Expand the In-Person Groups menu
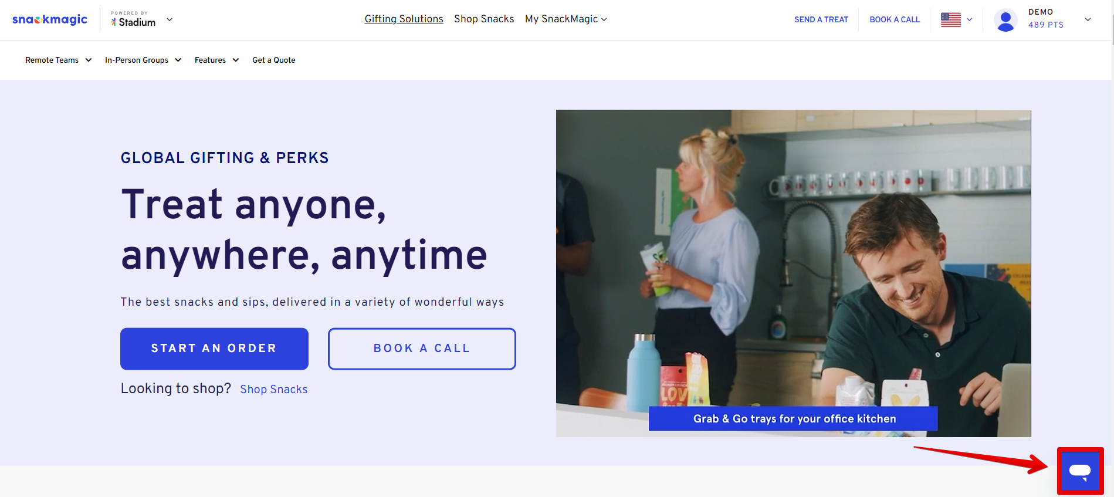The height and width of the screenshot is (497, 1114). (x=143, y=60)
